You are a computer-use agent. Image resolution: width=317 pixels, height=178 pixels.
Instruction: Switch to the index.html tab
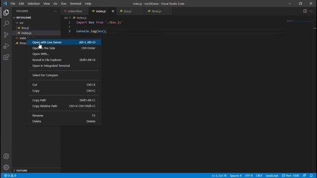[75, 11]
